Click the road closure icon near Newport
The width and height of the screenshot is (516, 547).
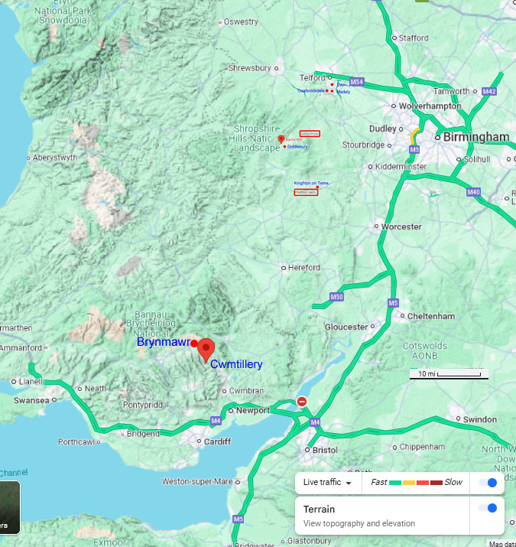pyautogui.click(x=302, y=402)
